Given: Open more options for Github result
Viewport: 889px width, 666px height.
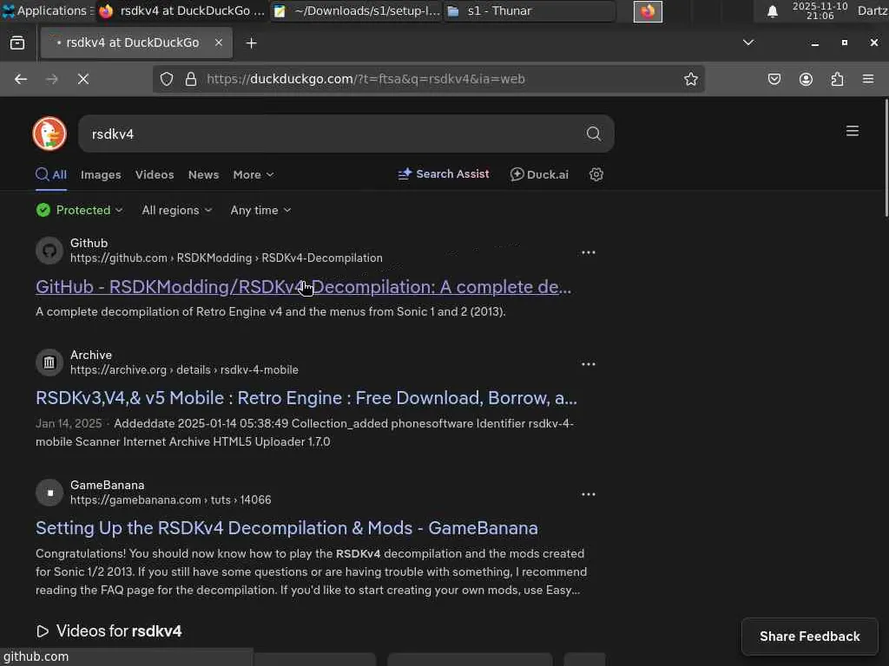Looking at the screenshot, I should pyautogui.click(x=588, y=252).
